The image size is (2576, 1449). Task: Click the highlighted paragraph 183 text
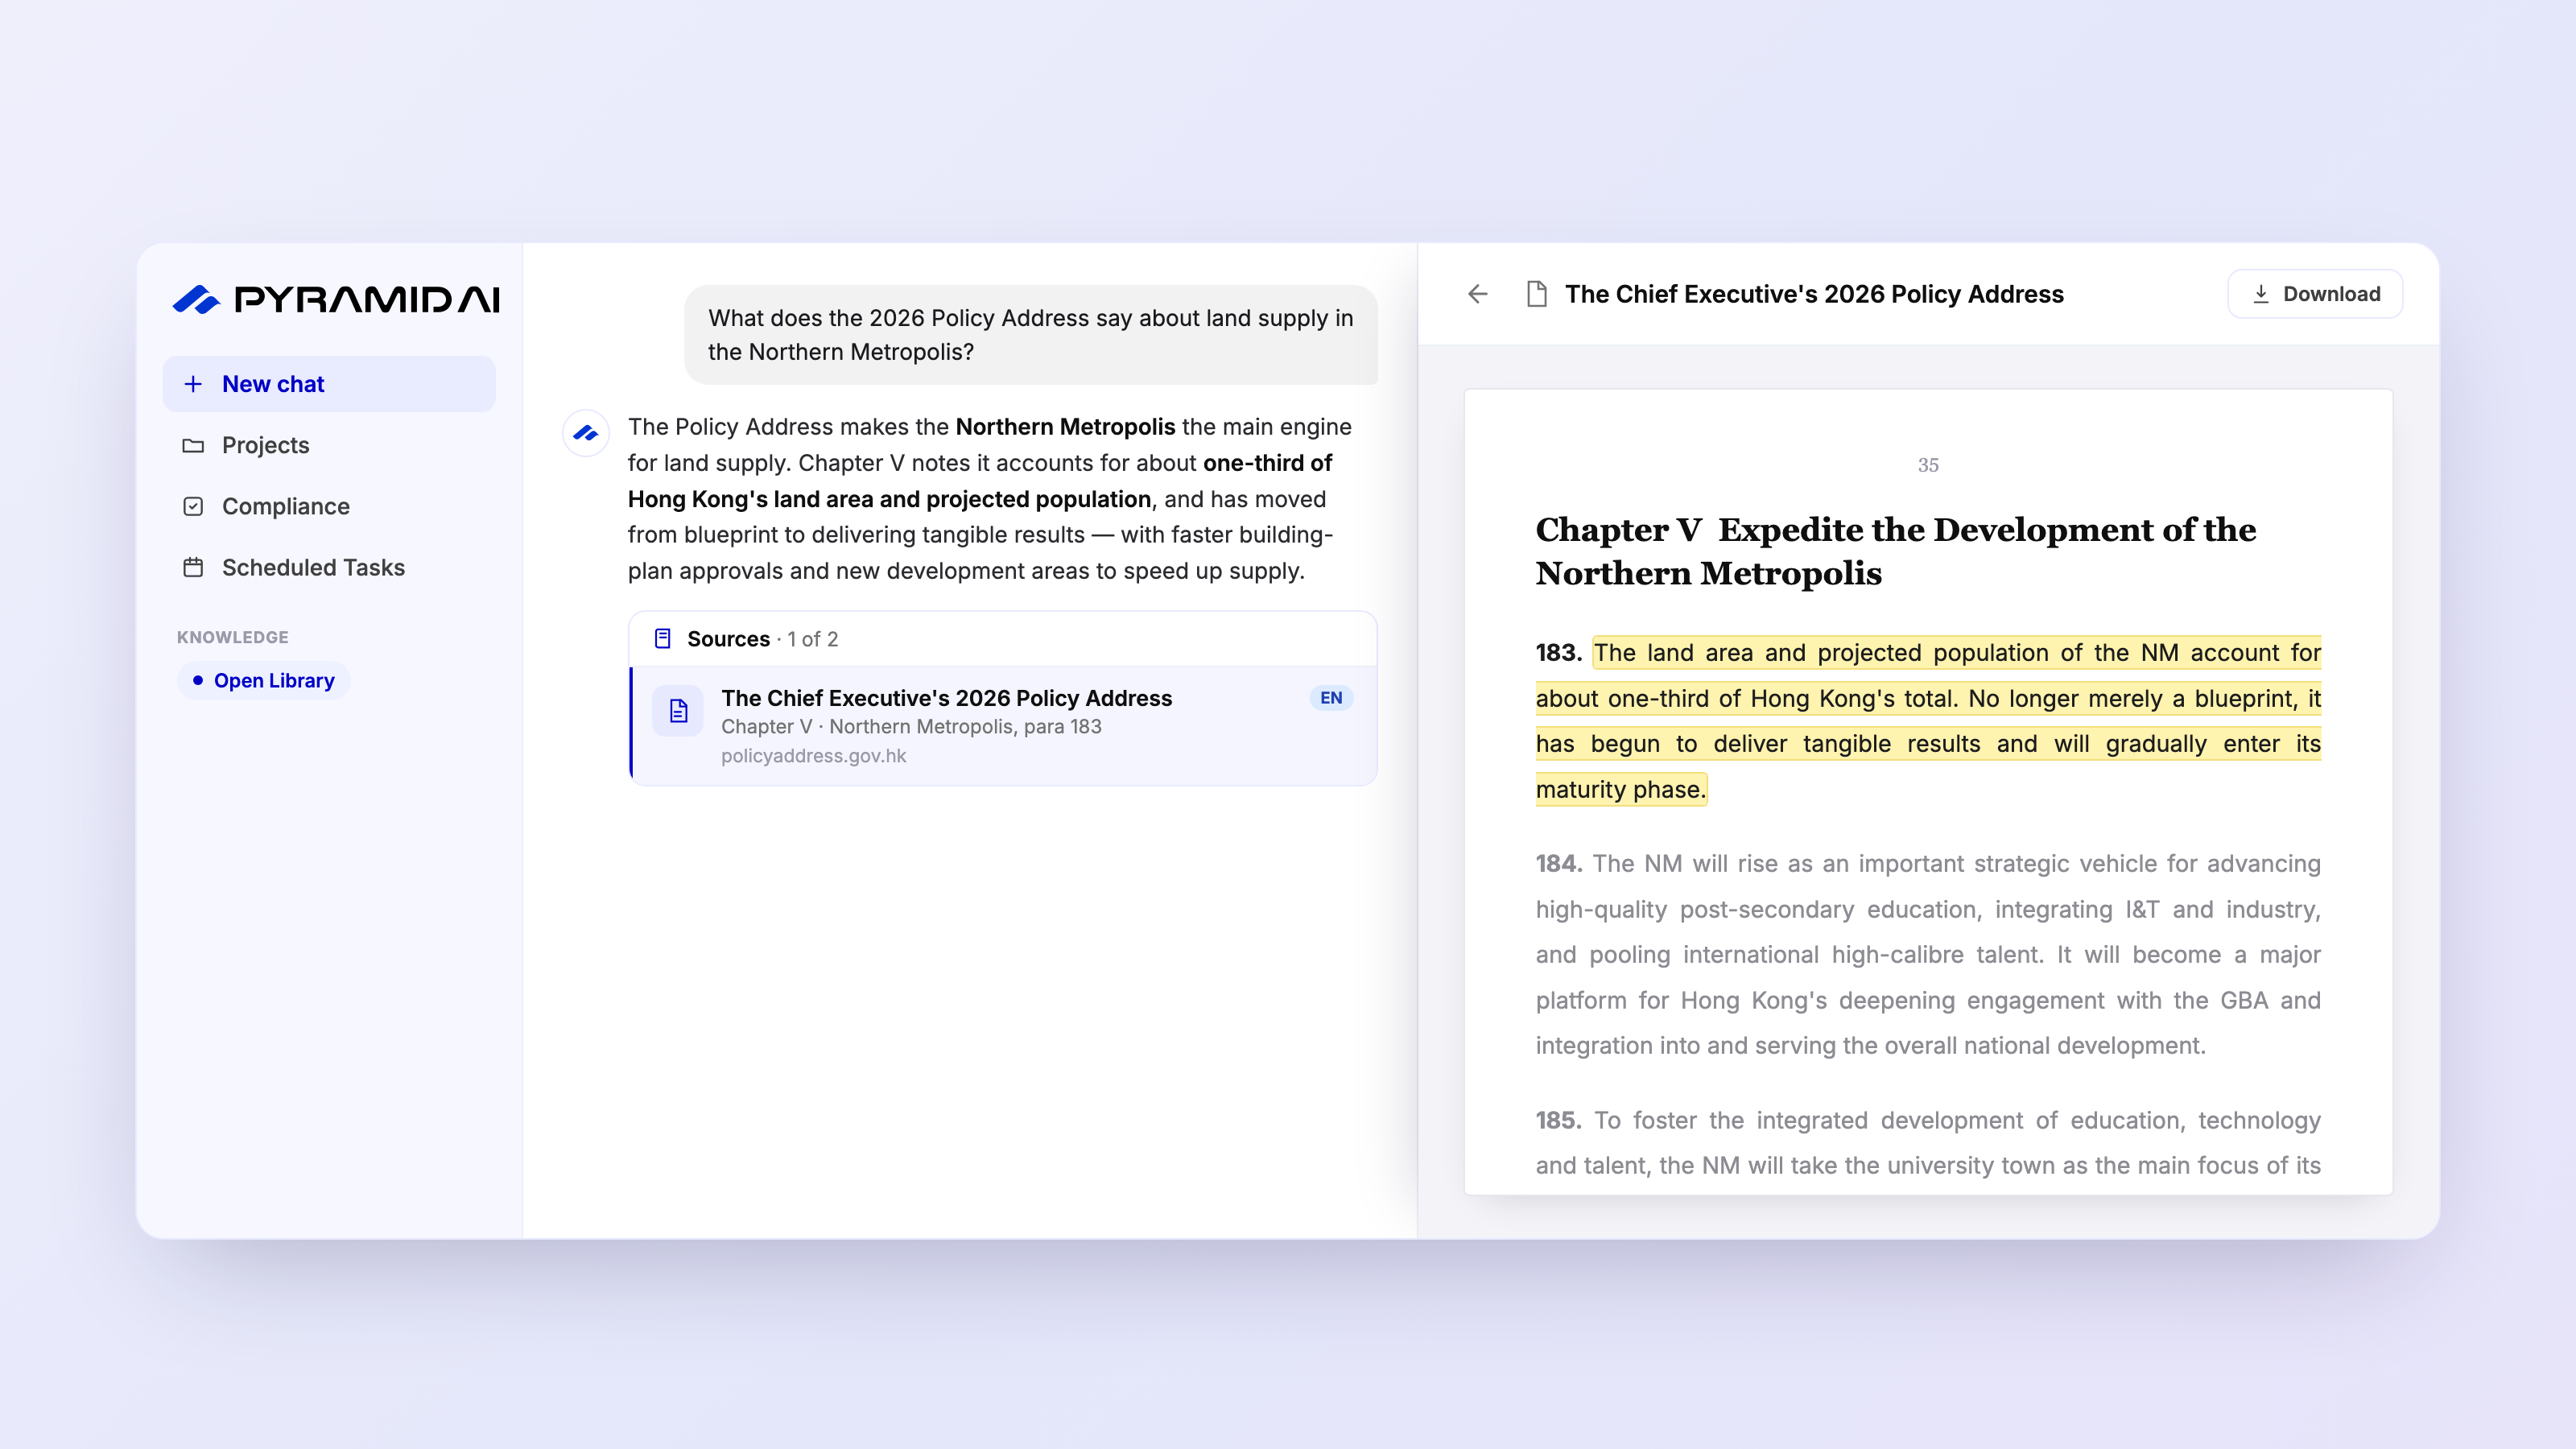1928,721
